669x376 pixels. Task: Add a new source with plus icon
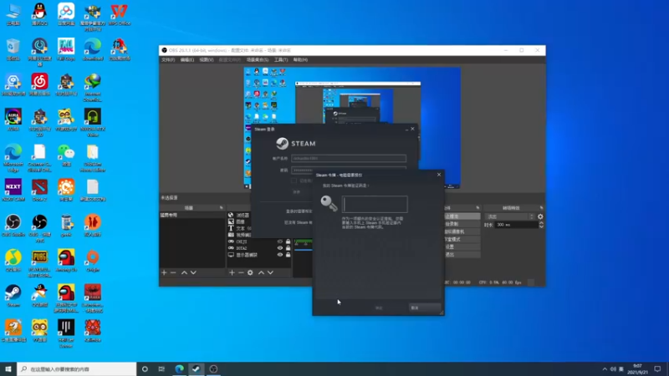coord(232,272)
